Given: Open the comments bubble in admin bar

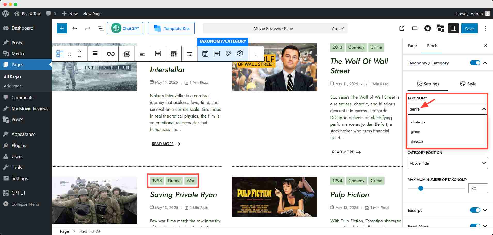Looking at the screenshot, I should tap(51, 14).
